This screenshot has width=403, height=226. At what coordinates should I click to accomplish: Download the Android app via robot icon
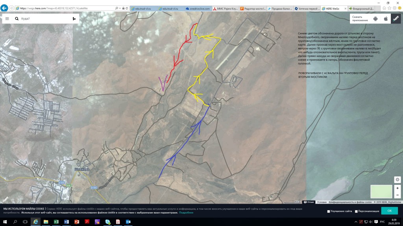click(375, 19)
